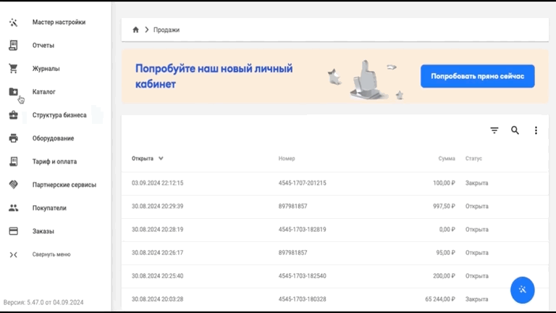This screenshot has width=556, height=313.
Task: Click the Номер column header
Action: pos(287,158)
